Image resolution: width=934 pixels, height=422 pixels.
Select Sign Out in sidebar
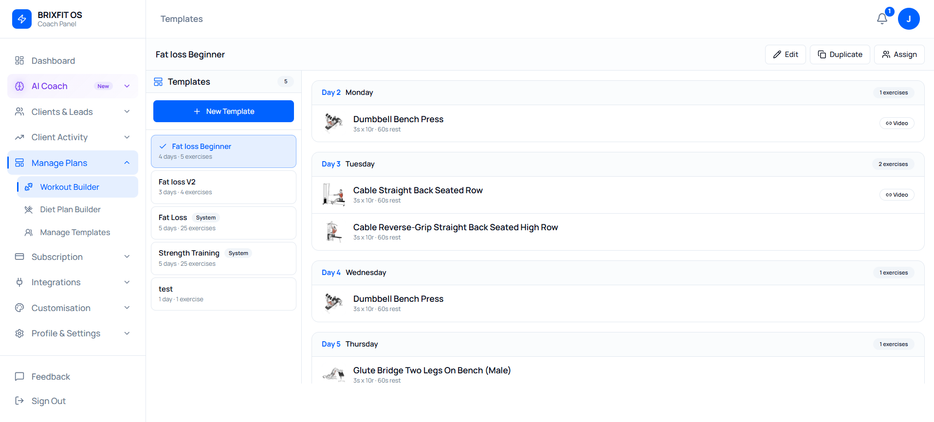[73, 401]
